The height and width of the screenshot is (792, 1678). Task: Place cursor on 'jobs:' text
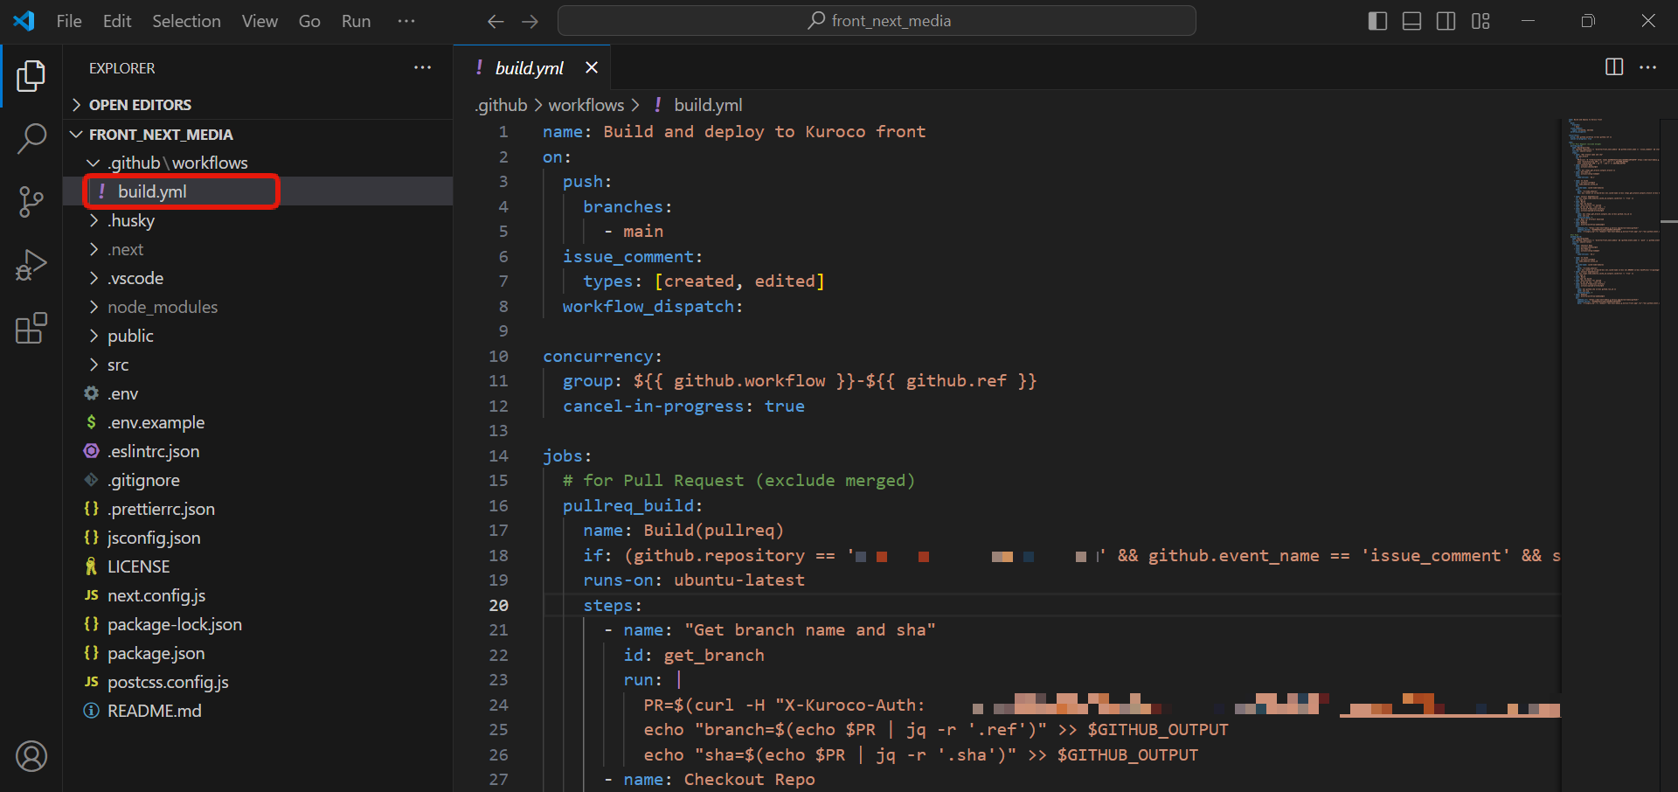click(567, 455)
